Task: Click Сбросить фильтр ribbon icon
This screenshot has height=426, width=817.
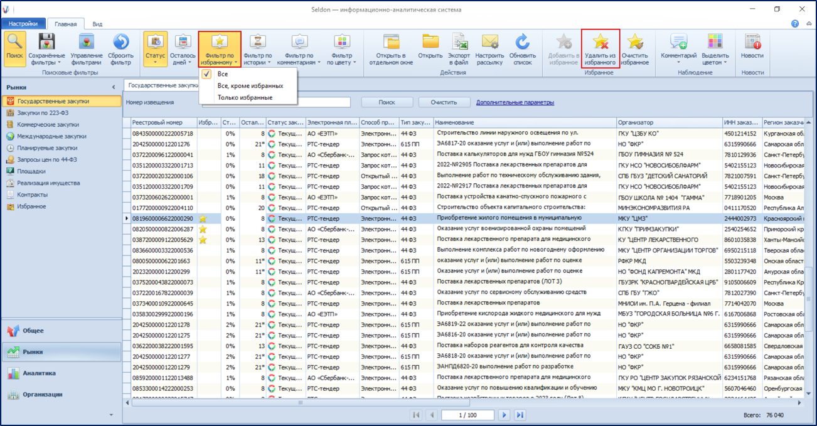Action: (120, 49)
